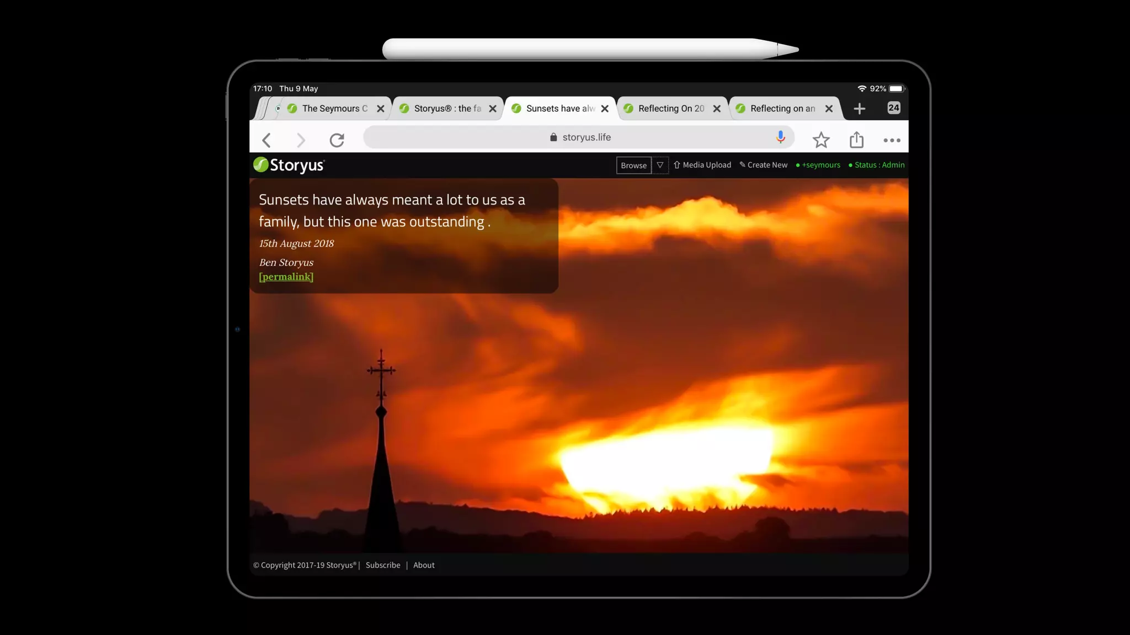The image size is (1130, 635).
Task: Expand the Browse dropdown triangle
Action: point(660,165)
